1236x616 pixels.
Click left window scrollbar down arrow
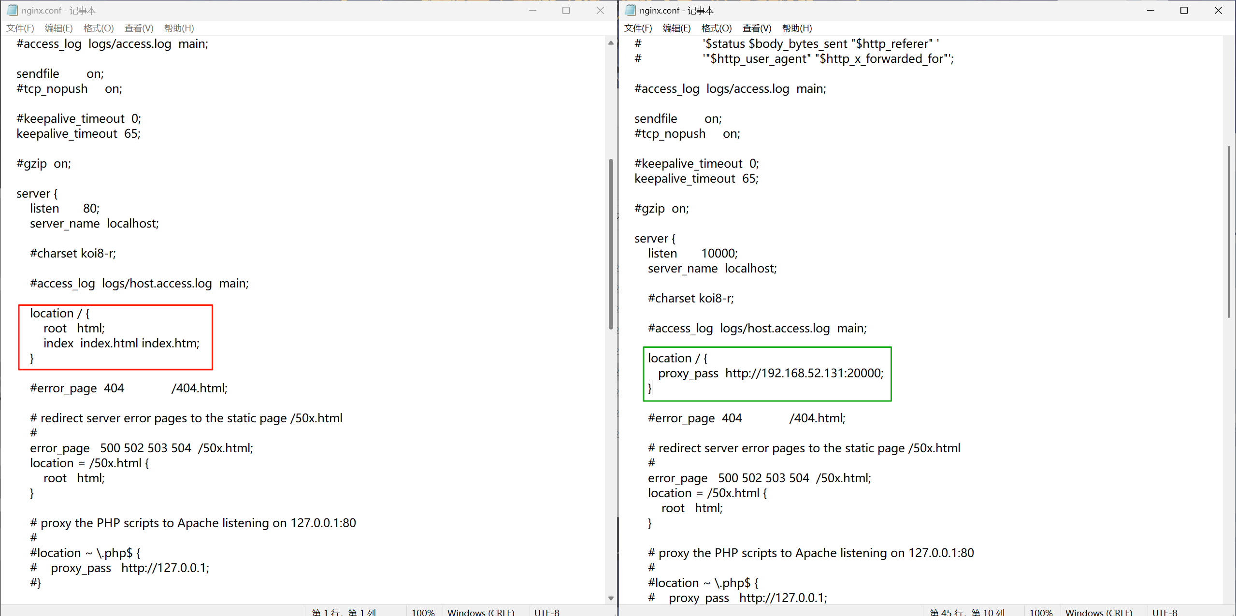coord(611,598)
